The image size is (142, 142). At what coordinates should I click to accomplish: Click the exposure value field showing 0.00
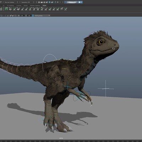pos(22,16)
